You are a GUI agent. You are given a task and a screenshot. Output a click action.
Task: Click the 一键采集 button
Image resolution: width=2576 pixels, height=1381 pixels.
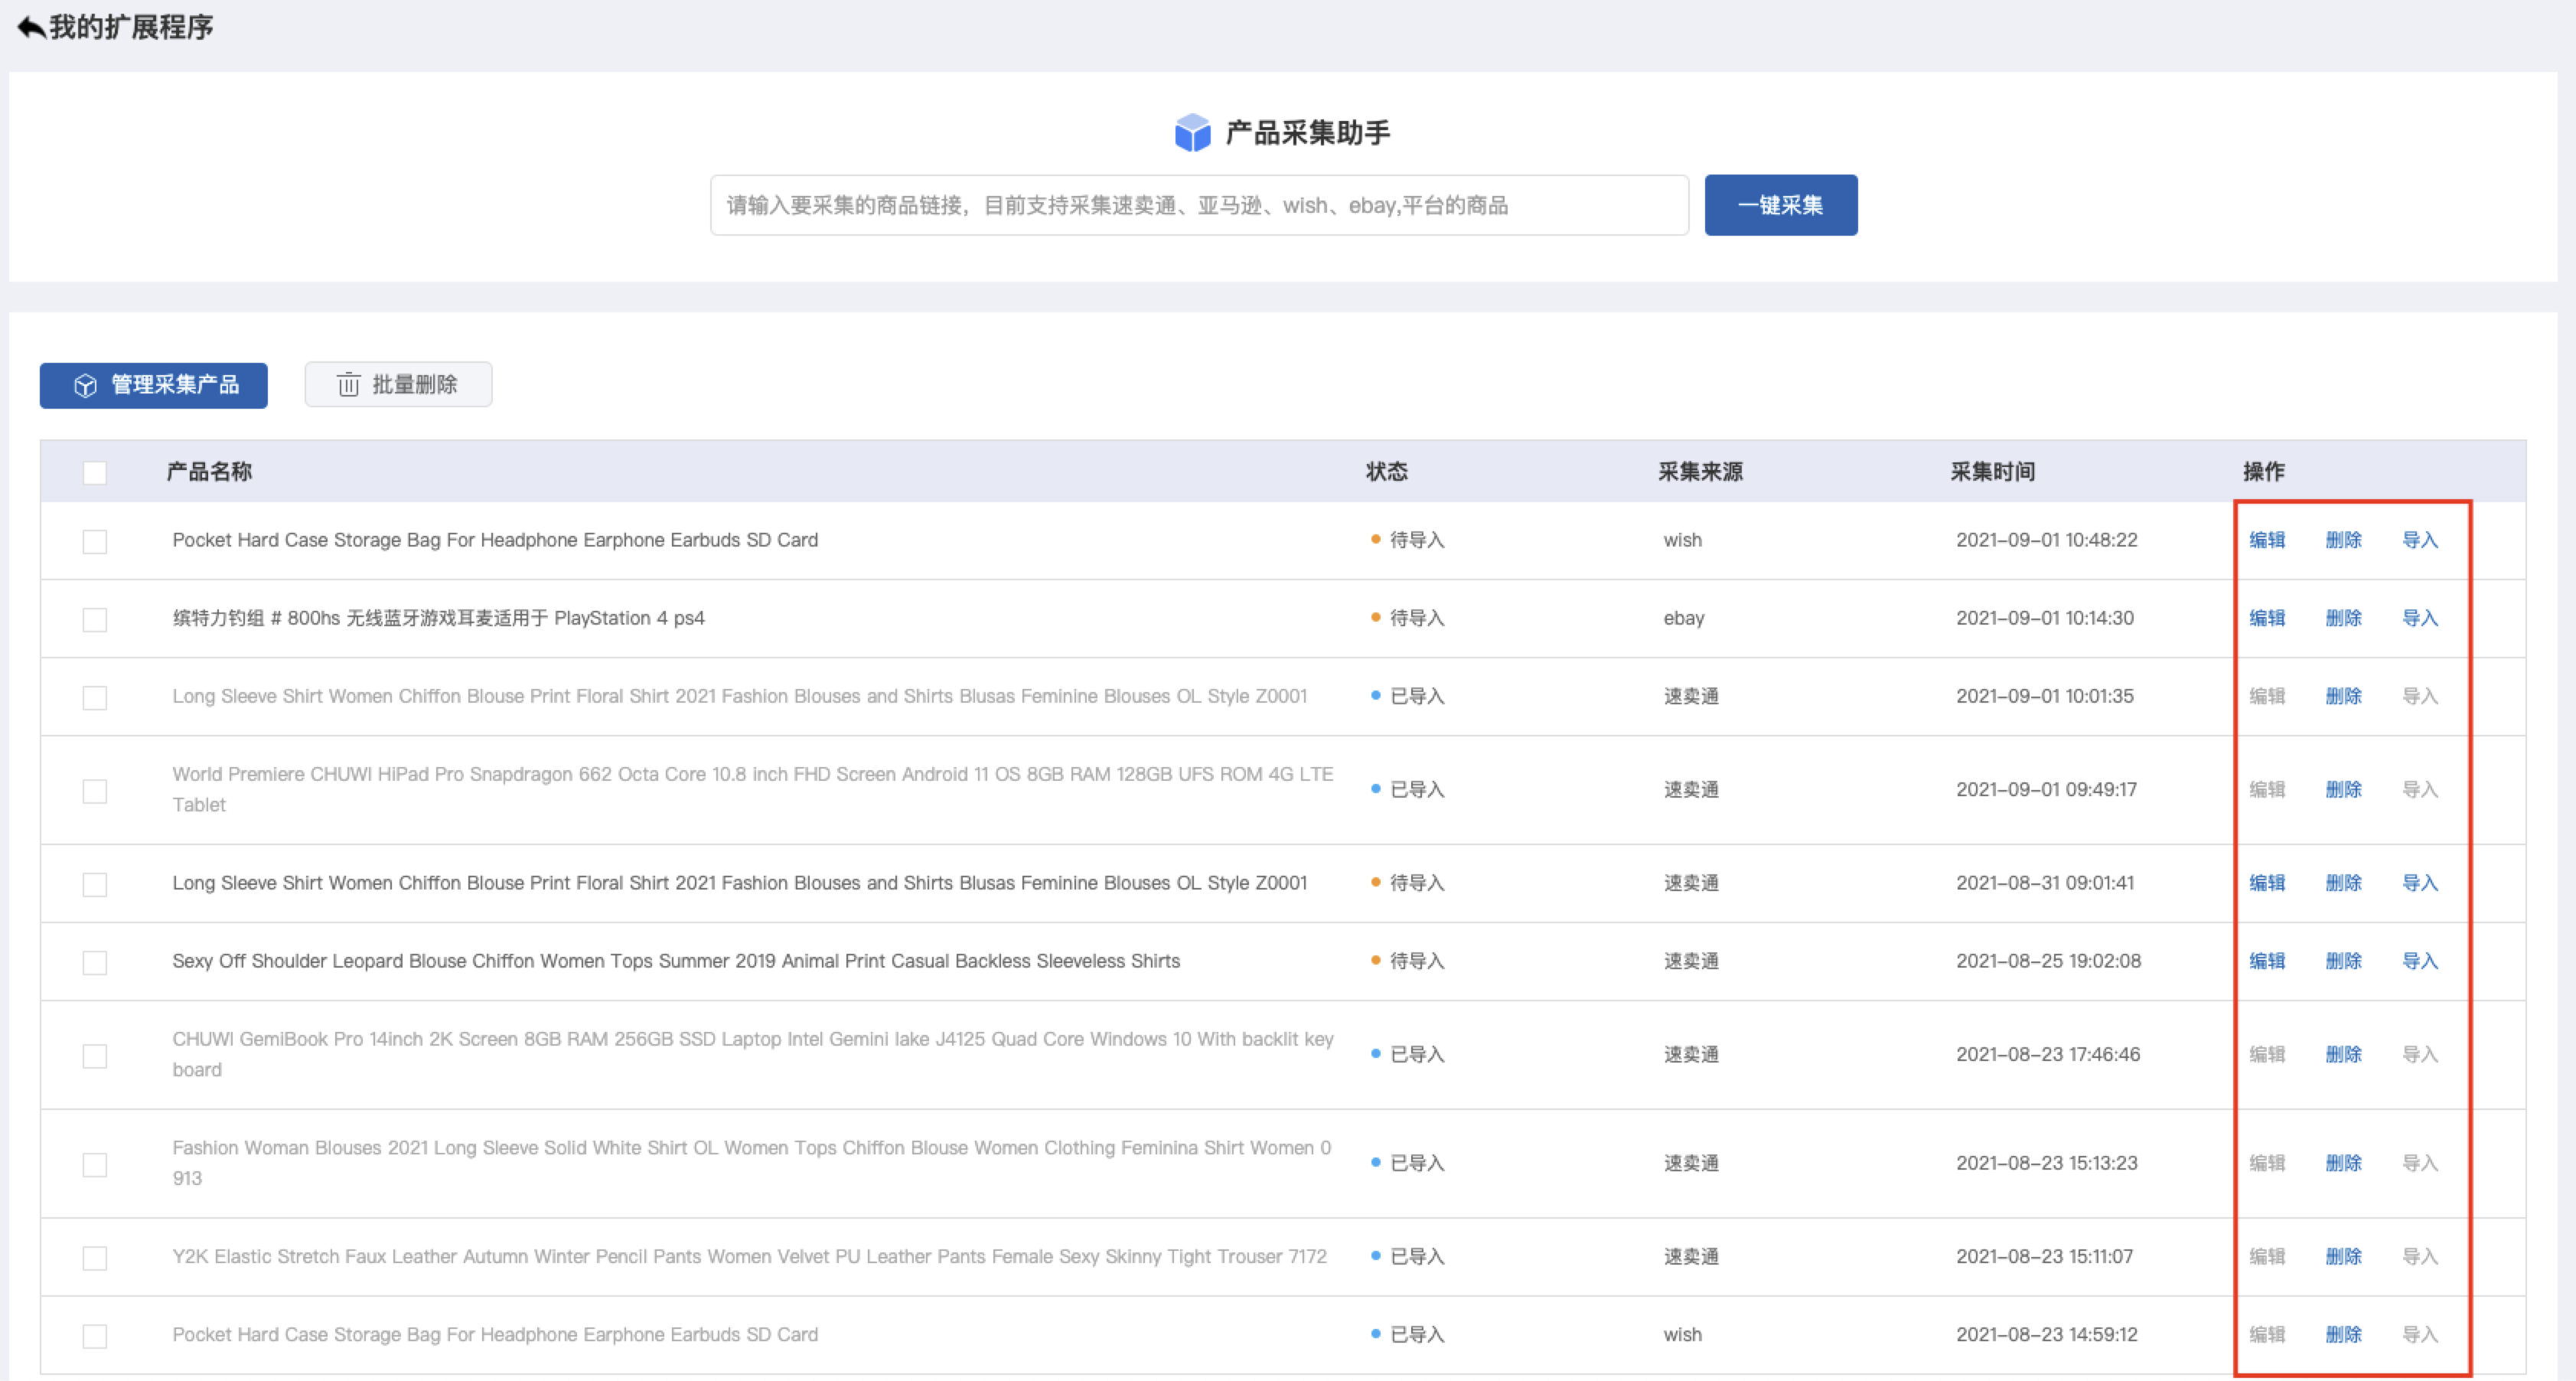1780,205
